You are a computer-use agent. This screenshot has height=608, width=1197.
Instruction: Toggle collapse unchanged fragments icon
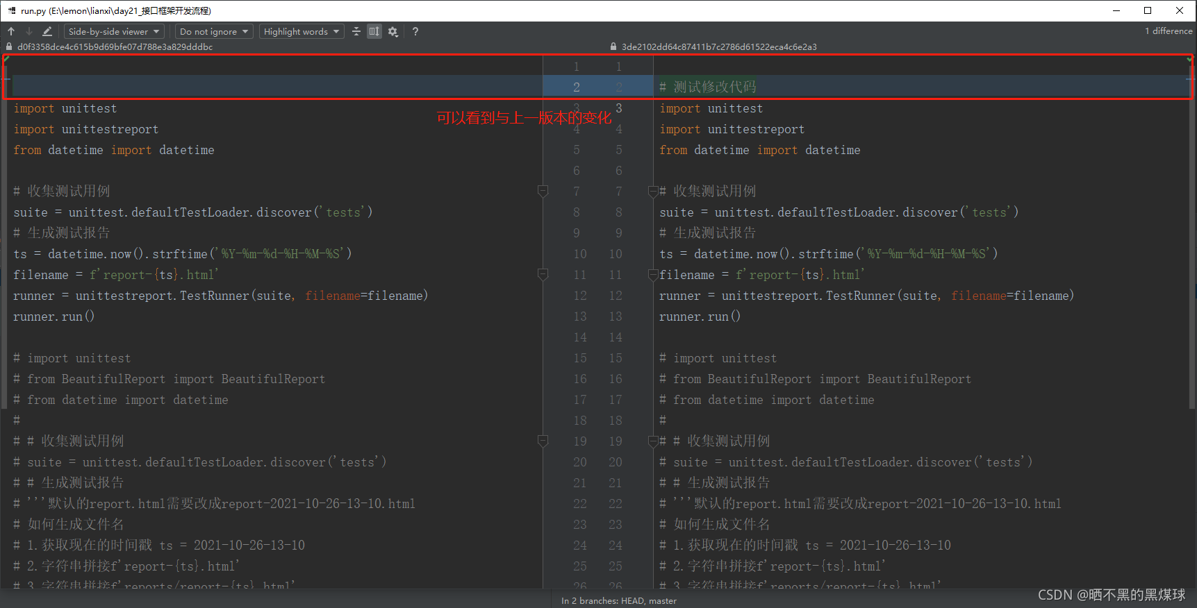[356, 31]
